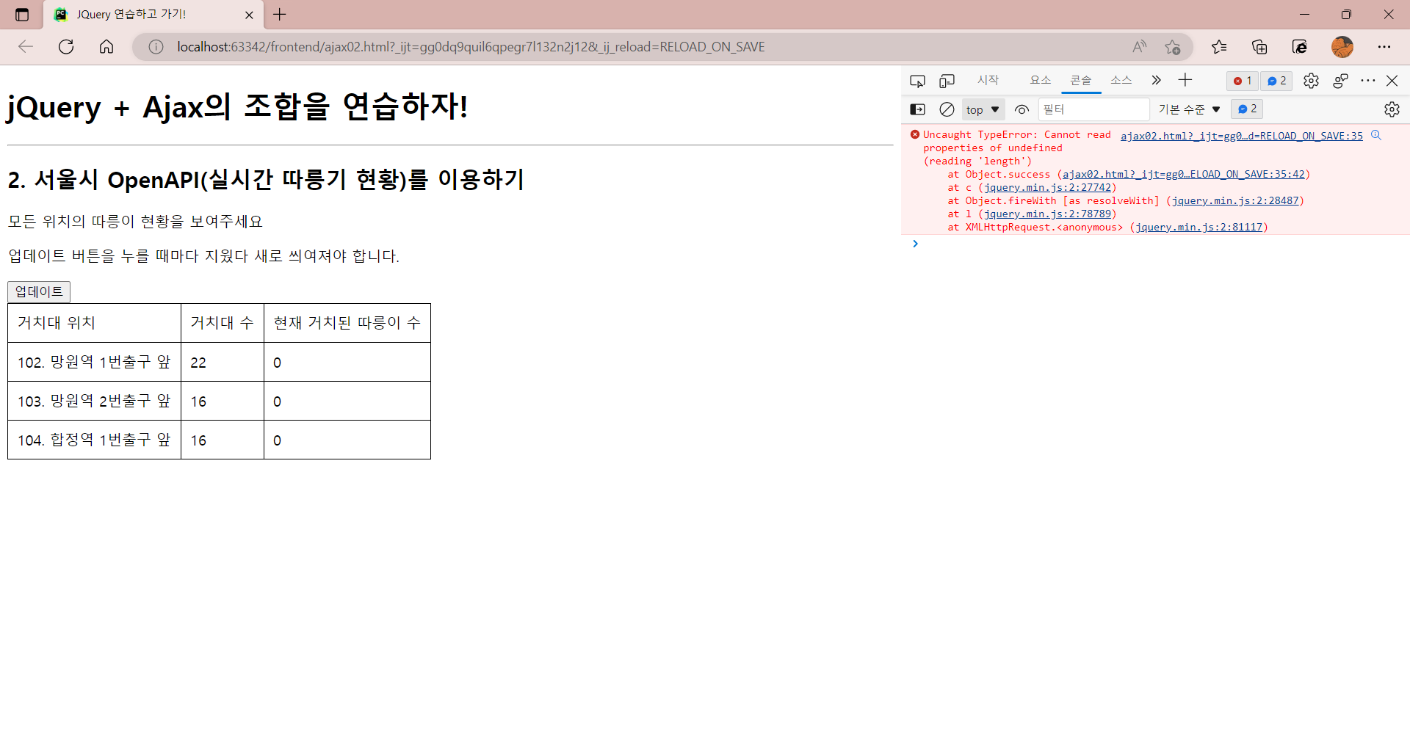Click the 필터 console filter field
The width and height of the screenshot is (1410, 756).
pos(1093,109)
